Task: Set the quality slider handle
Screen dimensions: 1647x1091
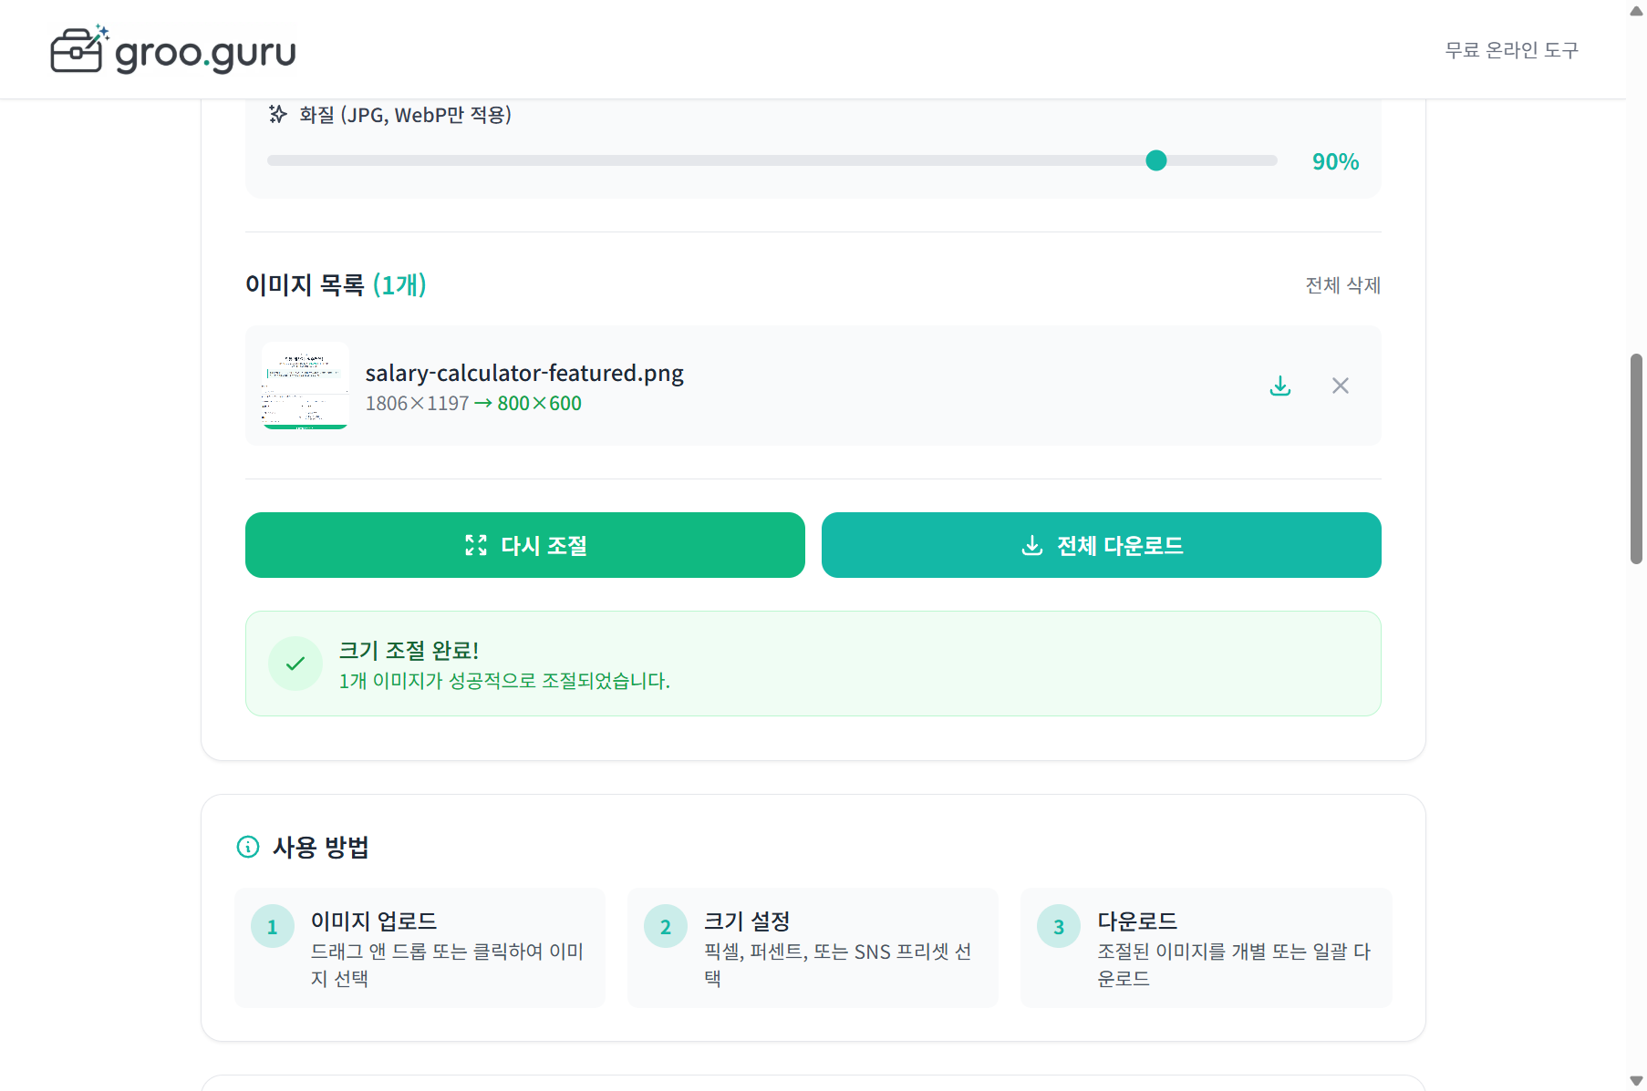Action: coord(1156,160)
